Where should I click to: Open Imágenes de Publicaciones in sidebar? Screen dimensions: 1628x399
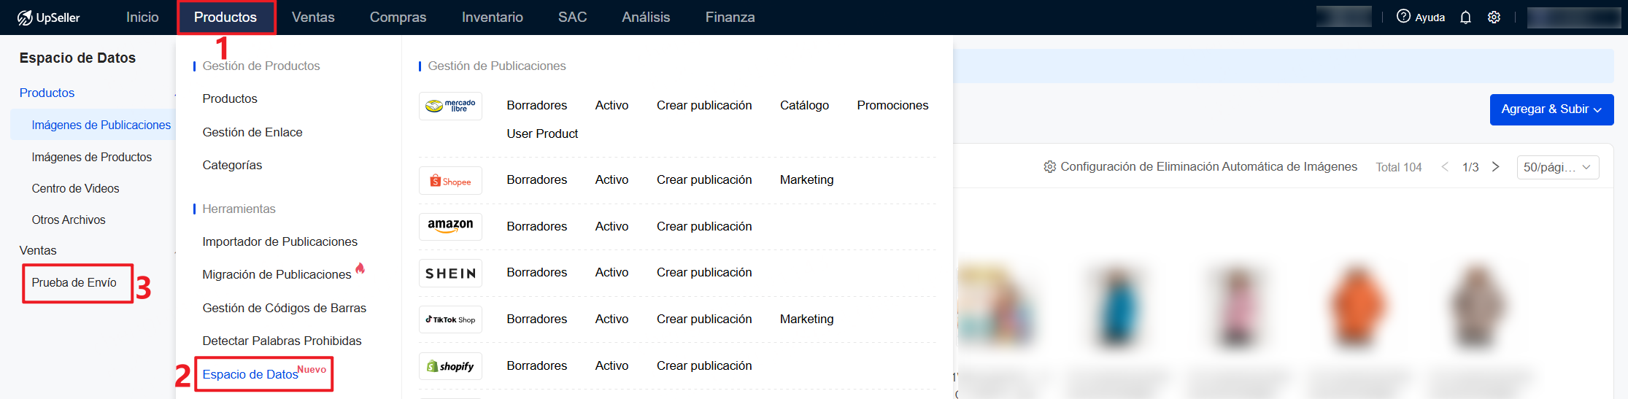(101, 125)
